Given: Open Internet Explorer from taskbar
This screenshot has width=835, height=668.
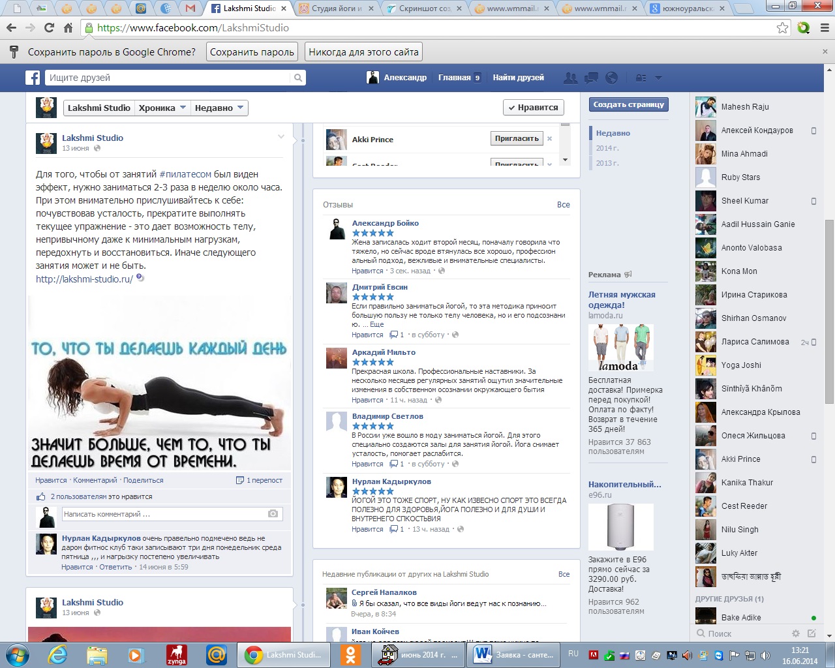Looking at the screenshot, I should (57, 654).
